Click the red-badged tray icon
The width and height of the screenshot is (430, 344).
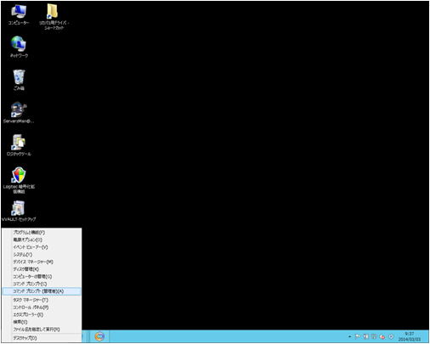tap(382, 336)
